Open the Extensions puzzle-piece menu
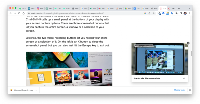Screen dimensions: 200x104 pos(176,13)
